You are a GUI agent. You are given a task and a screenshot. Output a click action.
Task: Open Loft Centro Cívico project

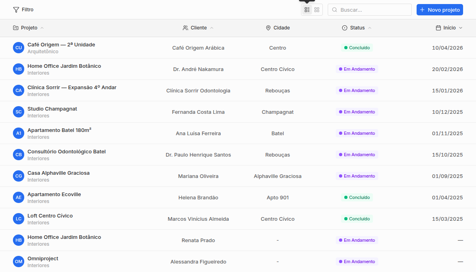(50, 216)
